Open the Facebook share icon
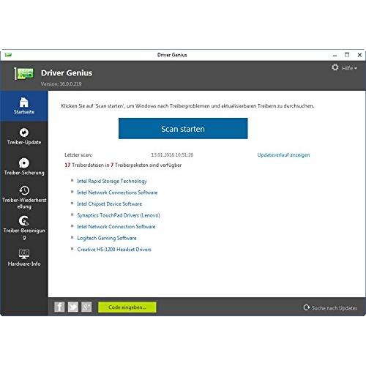Viewport: 366px width, 366px height. pos(59,307)
